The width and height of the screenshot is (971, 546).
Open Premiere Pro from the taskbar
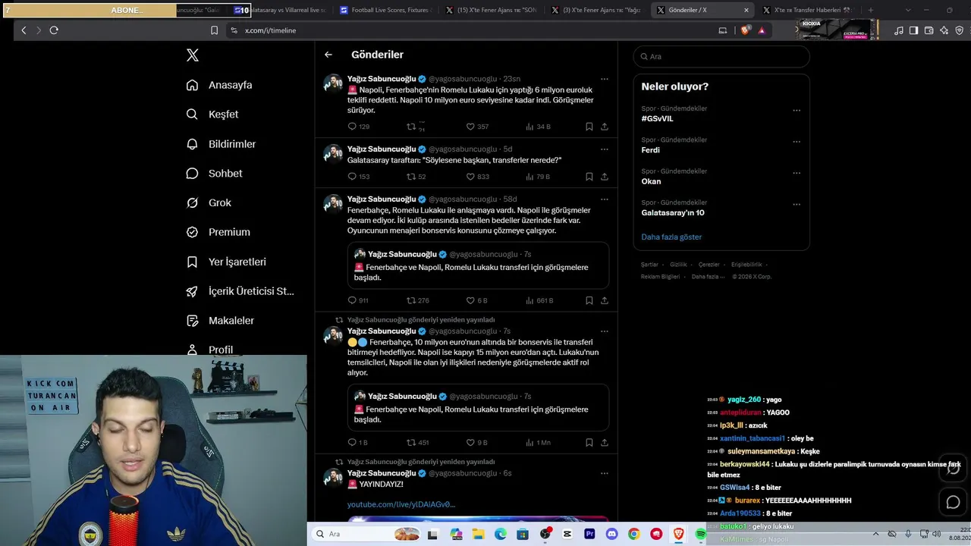pyautogui.click(x=589, y=534)
